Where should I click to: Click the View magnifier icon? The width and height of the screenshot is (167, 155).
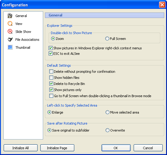(x=10, y=23)
